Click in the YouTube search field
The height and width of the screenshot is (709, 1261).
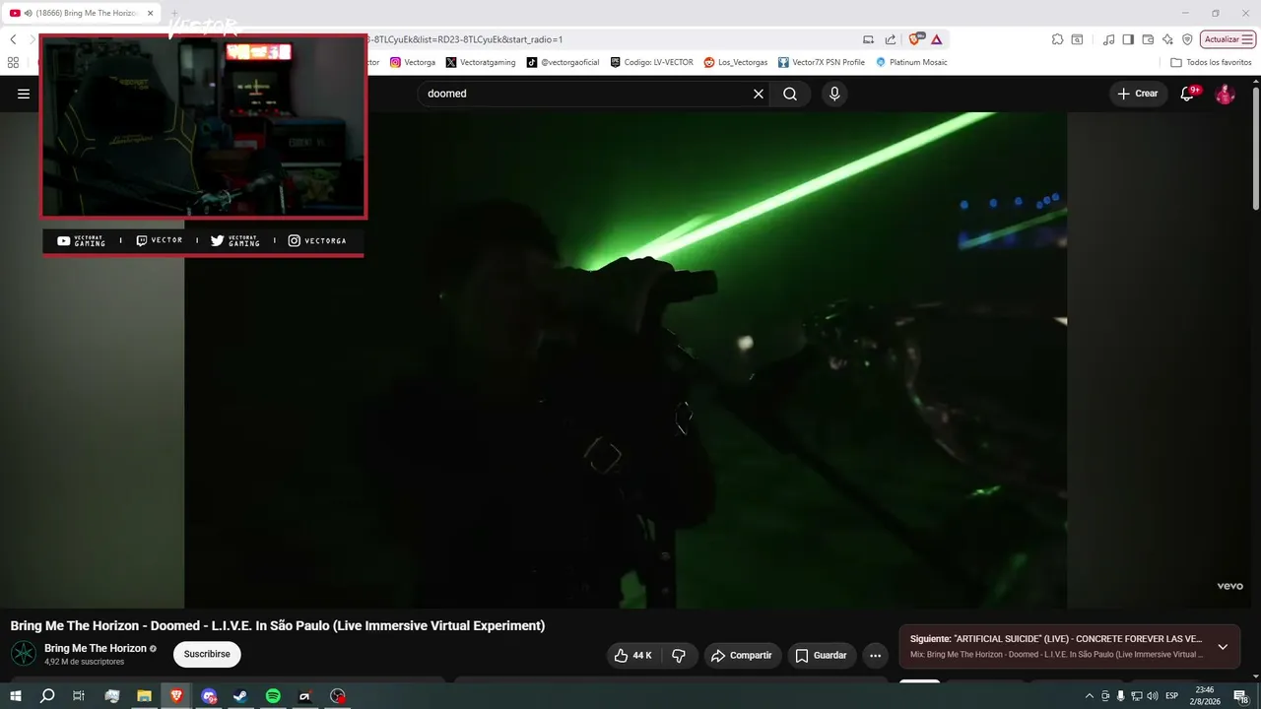(586, 94)
